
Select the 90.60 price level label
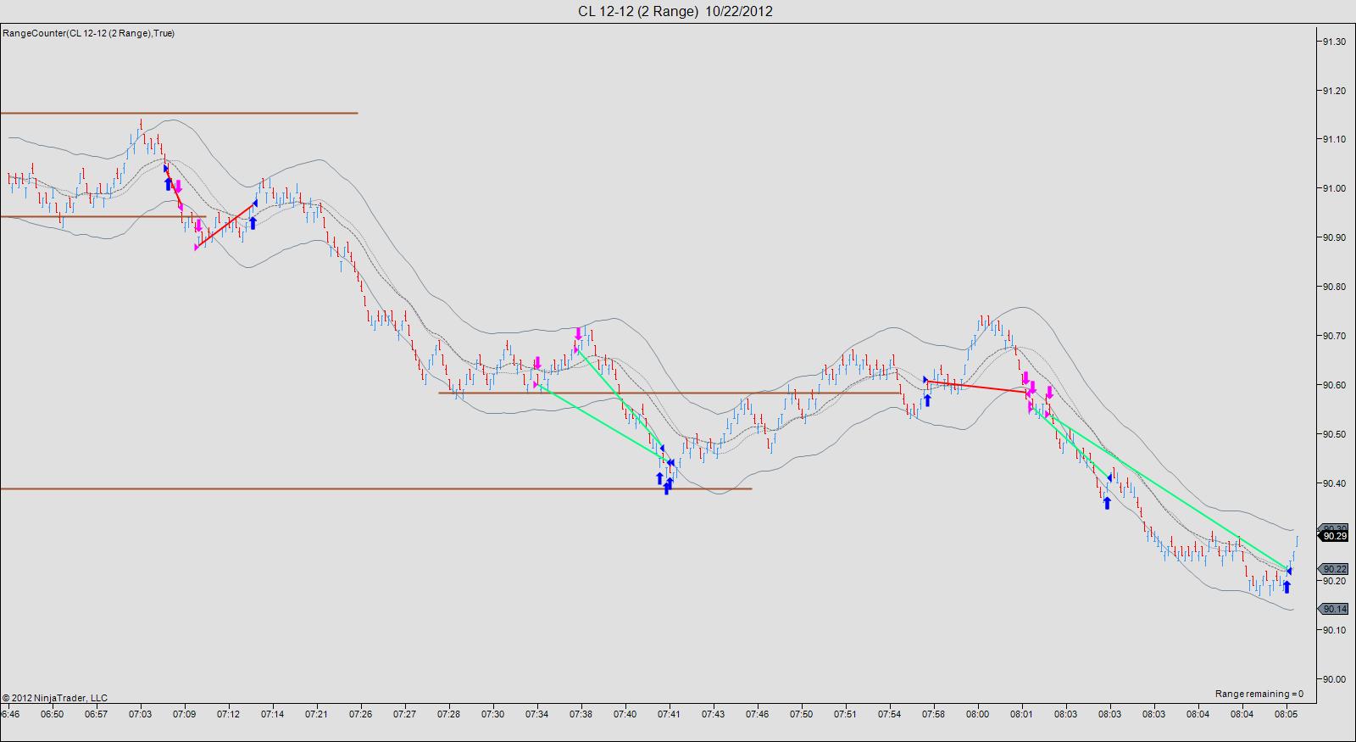1334,386
